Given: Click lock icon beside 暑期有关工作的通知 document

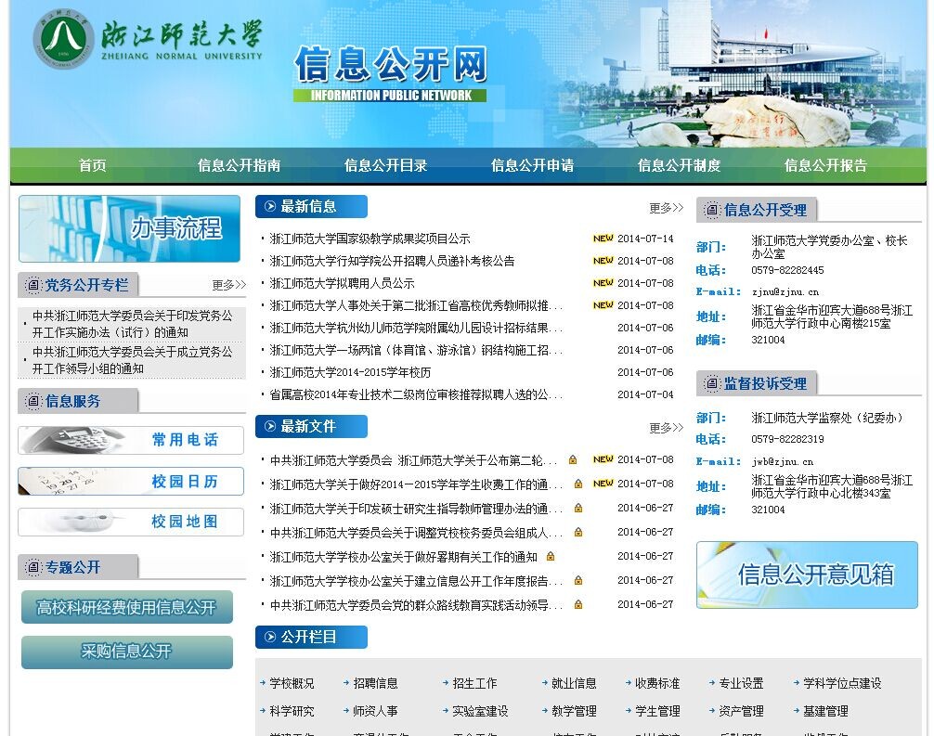Looking at the screenshot, I should (x=551, y=557).
